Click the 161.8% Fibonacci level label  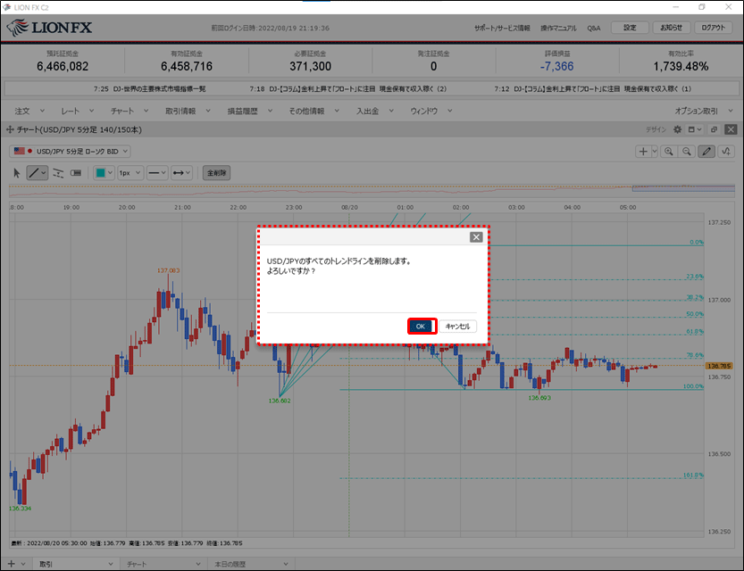(693, 475)
